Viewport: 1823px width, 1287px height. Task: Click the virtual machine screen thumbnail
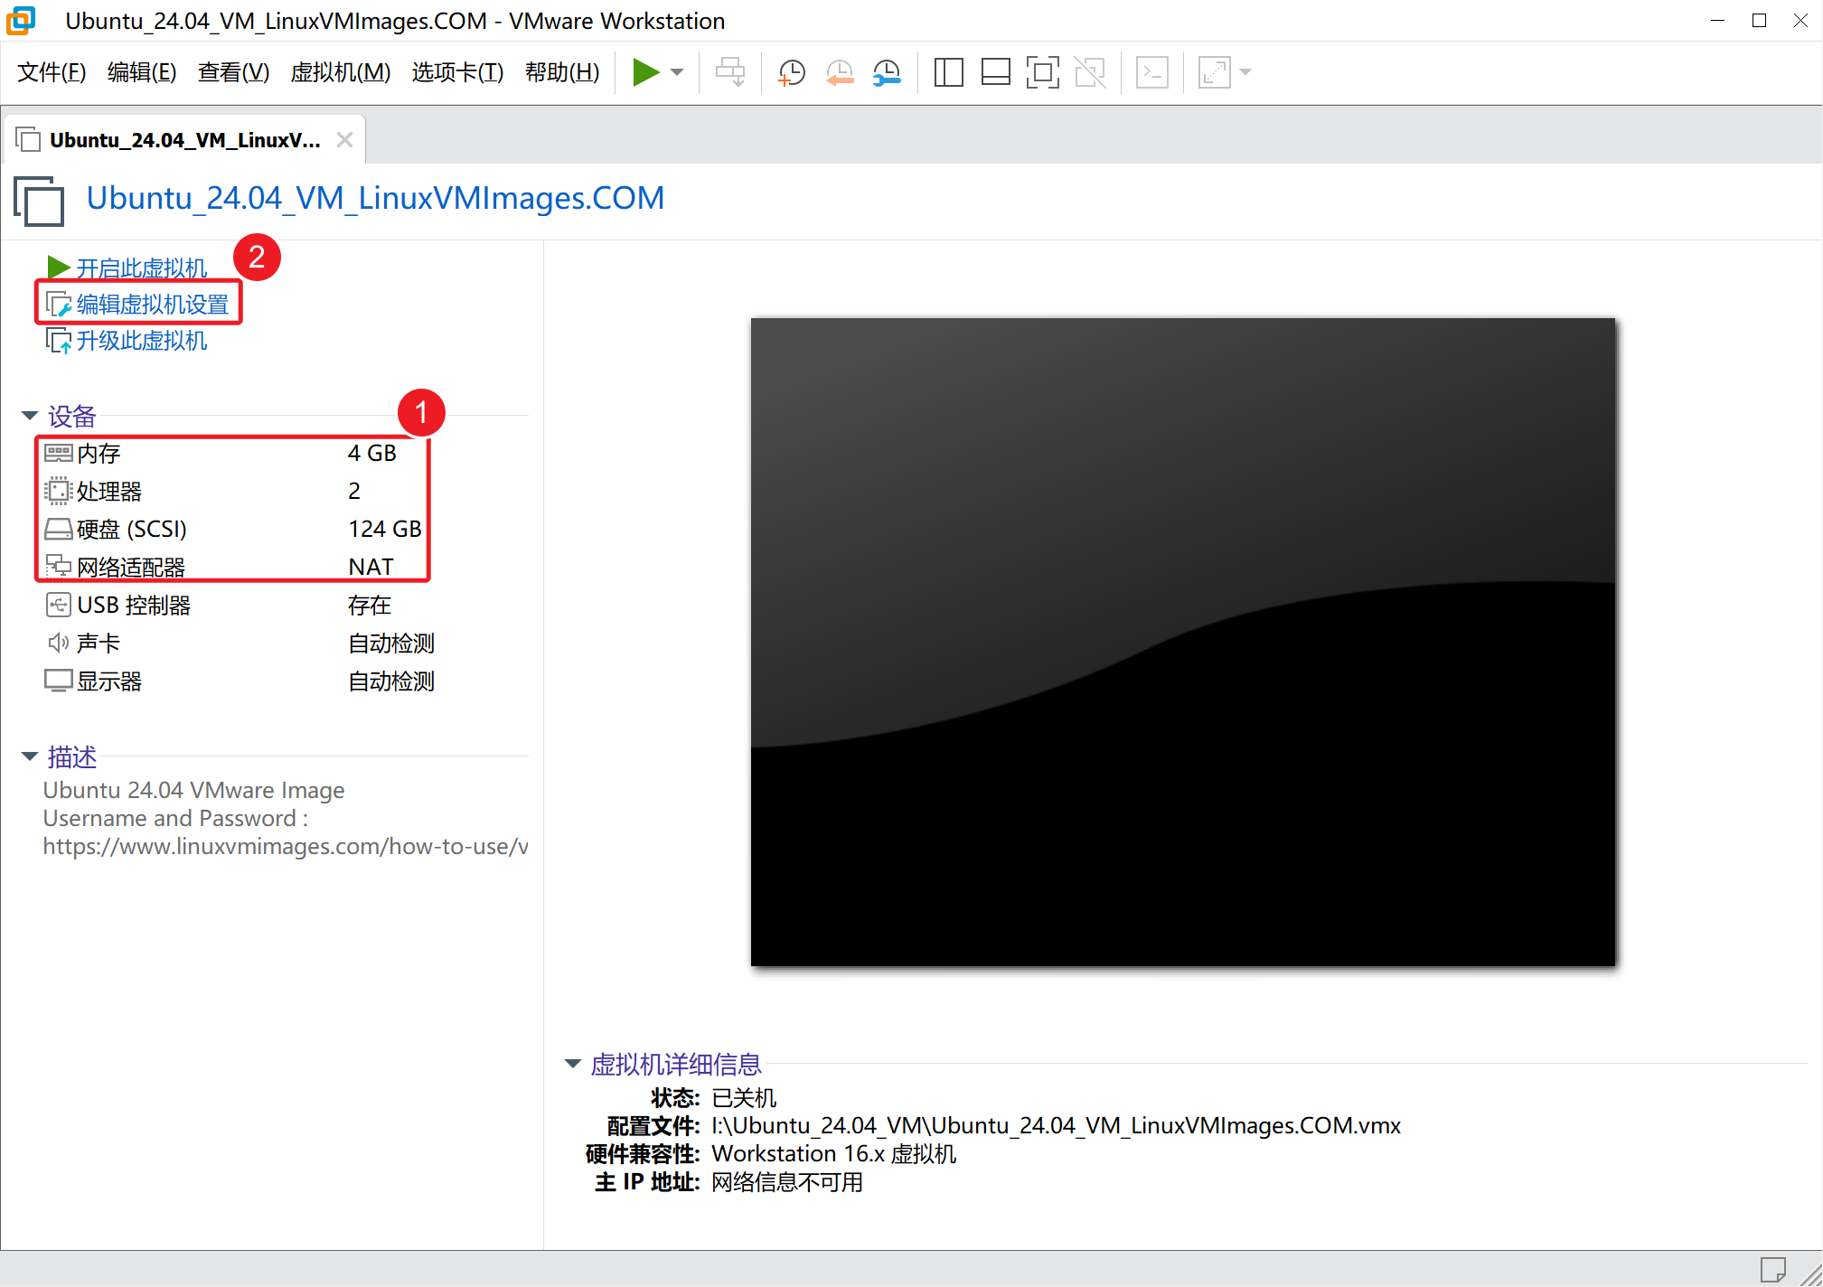1182,642
